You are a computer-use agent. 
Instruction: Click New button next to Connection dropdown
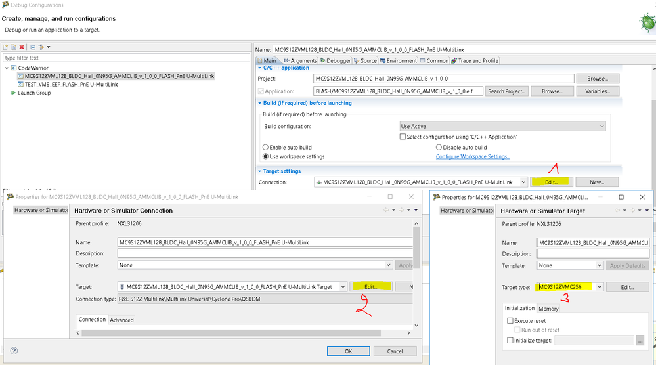pyautogui.click(x=597, y=182)
